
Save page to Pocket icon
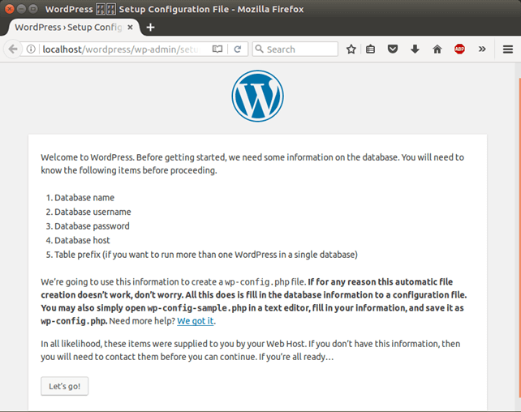point(393,49)
